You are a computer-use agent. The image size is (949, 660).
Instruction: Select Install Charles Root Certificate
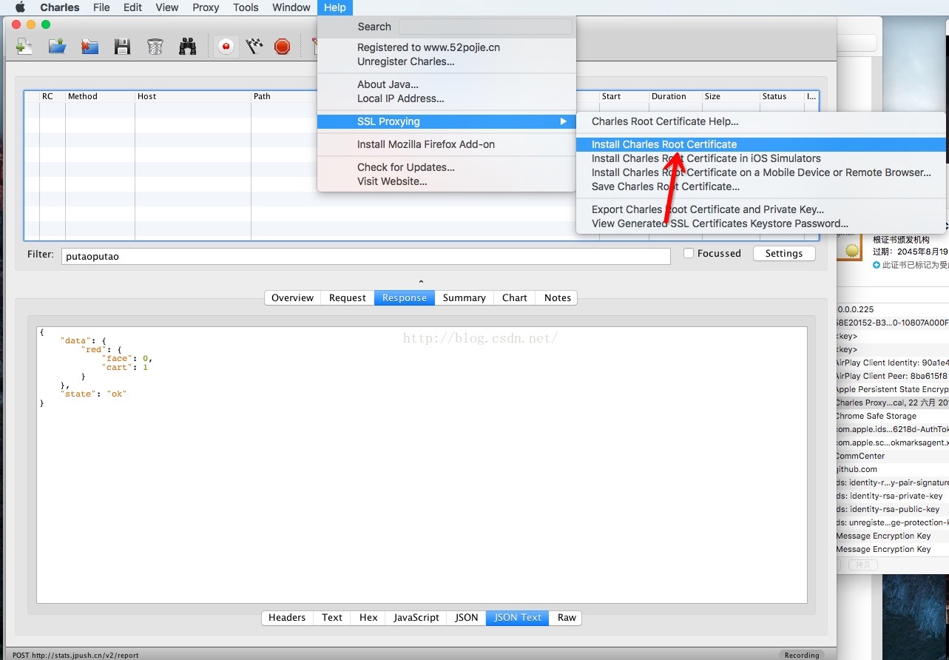click(663, 144)
